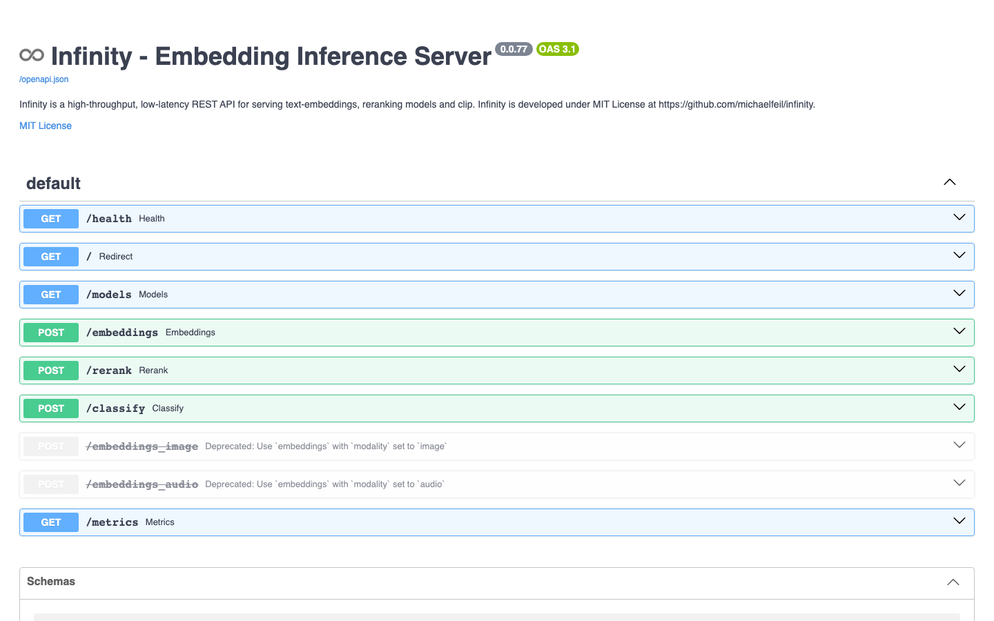Click the 'Redirect' endpoint summary text
Viewport: 994px width, 621px height.
pyautogui.click(x=116, y=257)
